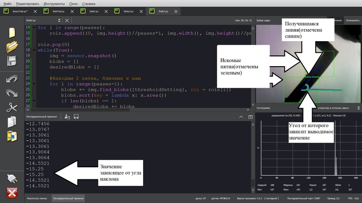Screen dimensions: 362x203
Task: Click the terminal value -12.7456
Action: pyautogui.click(x=38, y=124)
